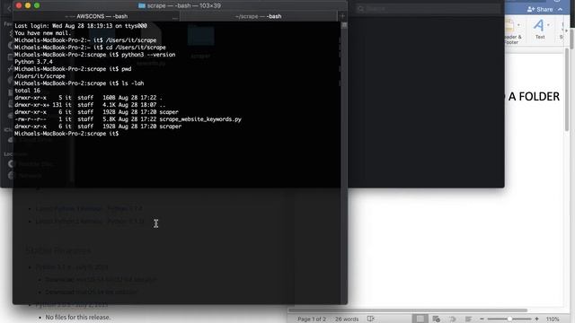Switch to the ~/scrape bash tab

(258, 16)
